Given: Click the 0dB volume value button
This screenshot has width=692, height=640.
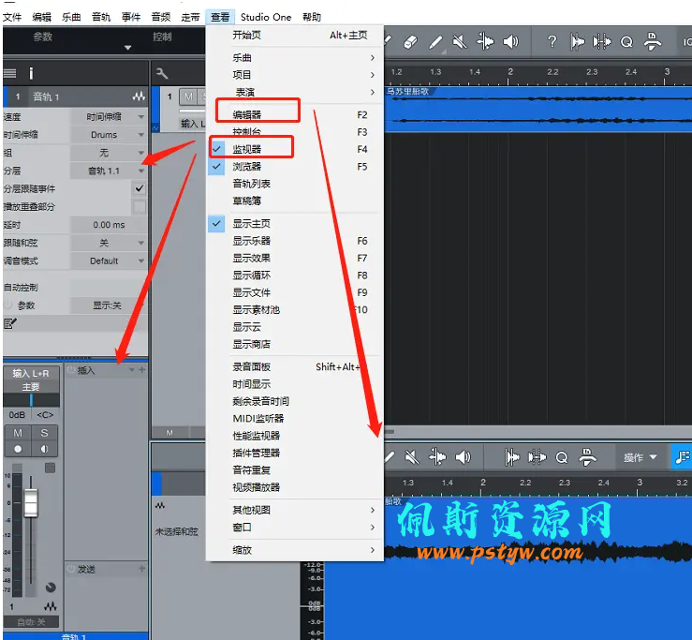Looking at the screenshot, I should [17, 415].
